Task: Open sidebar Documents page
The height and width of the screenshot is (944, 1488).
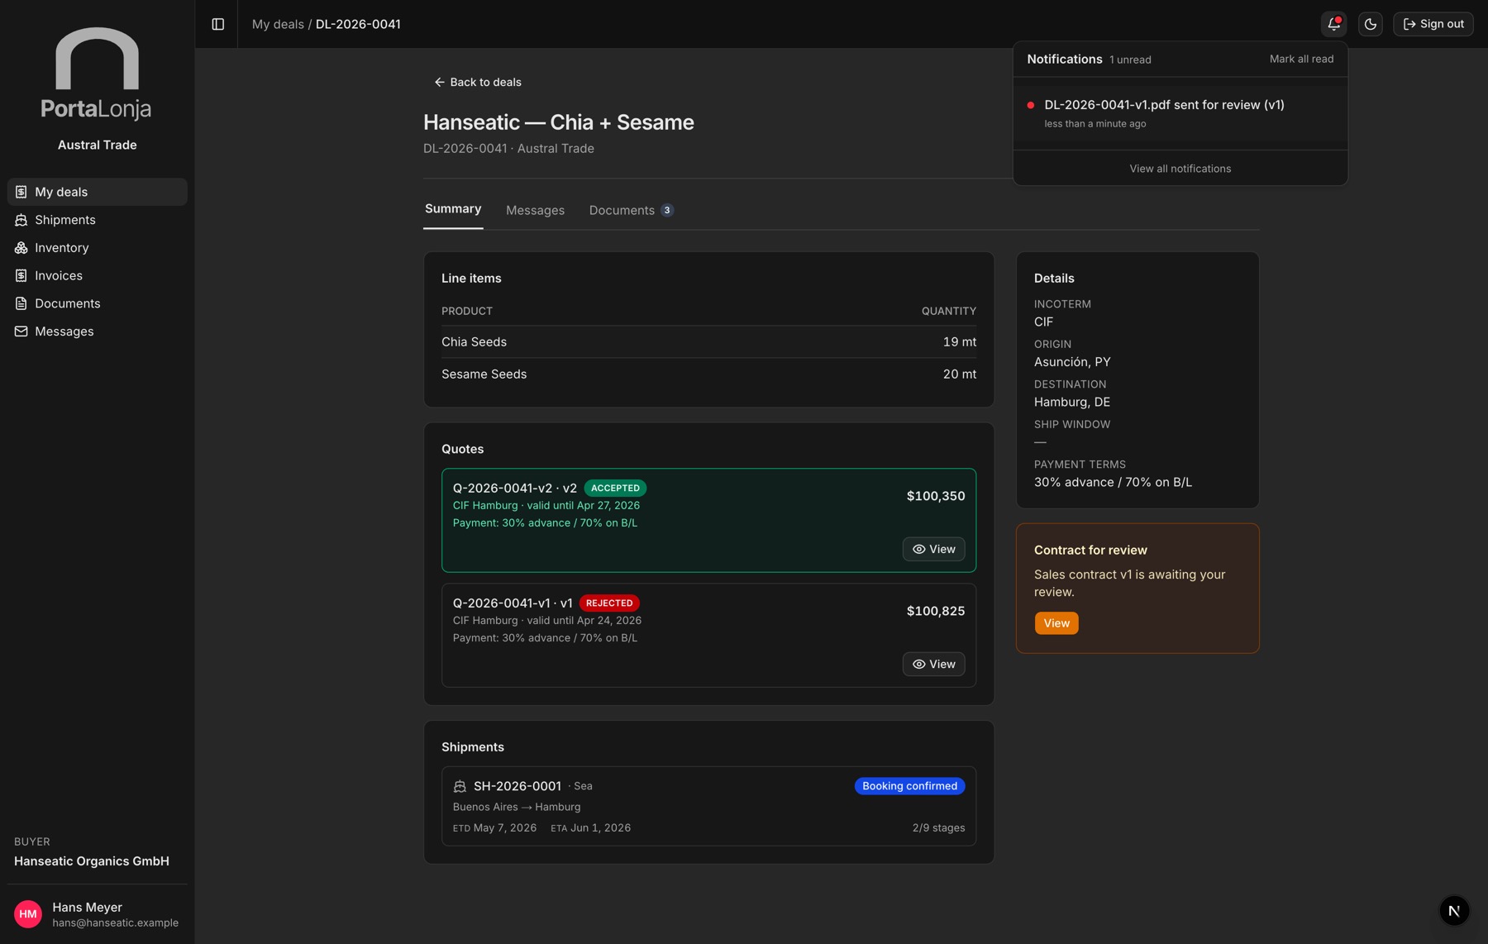Action: tap(98, 303)
